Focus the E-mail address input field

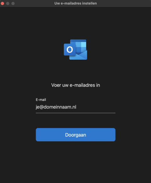coord(75,107)
